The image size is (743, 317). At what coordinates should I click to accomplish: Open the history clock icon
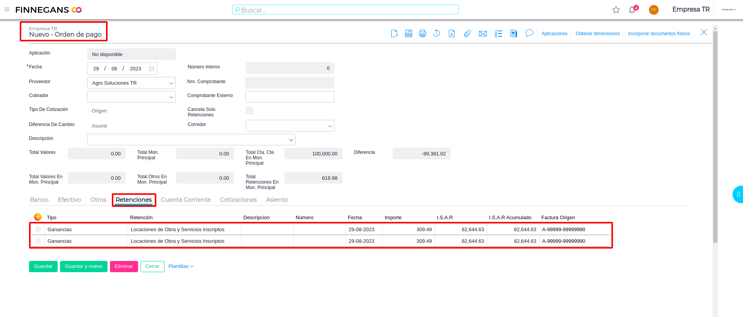437,34
